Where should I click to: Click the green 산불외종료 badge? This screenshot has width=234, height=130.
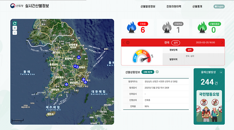point(214,24)
